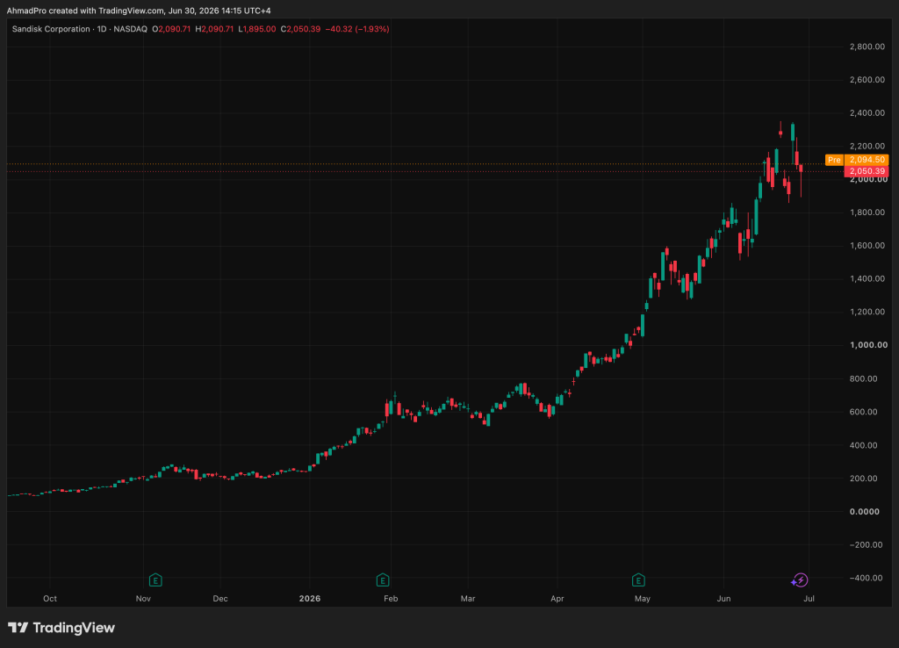Click the 2,800.00 label on price scale
The image size is (899, 648).
point(867,47)
